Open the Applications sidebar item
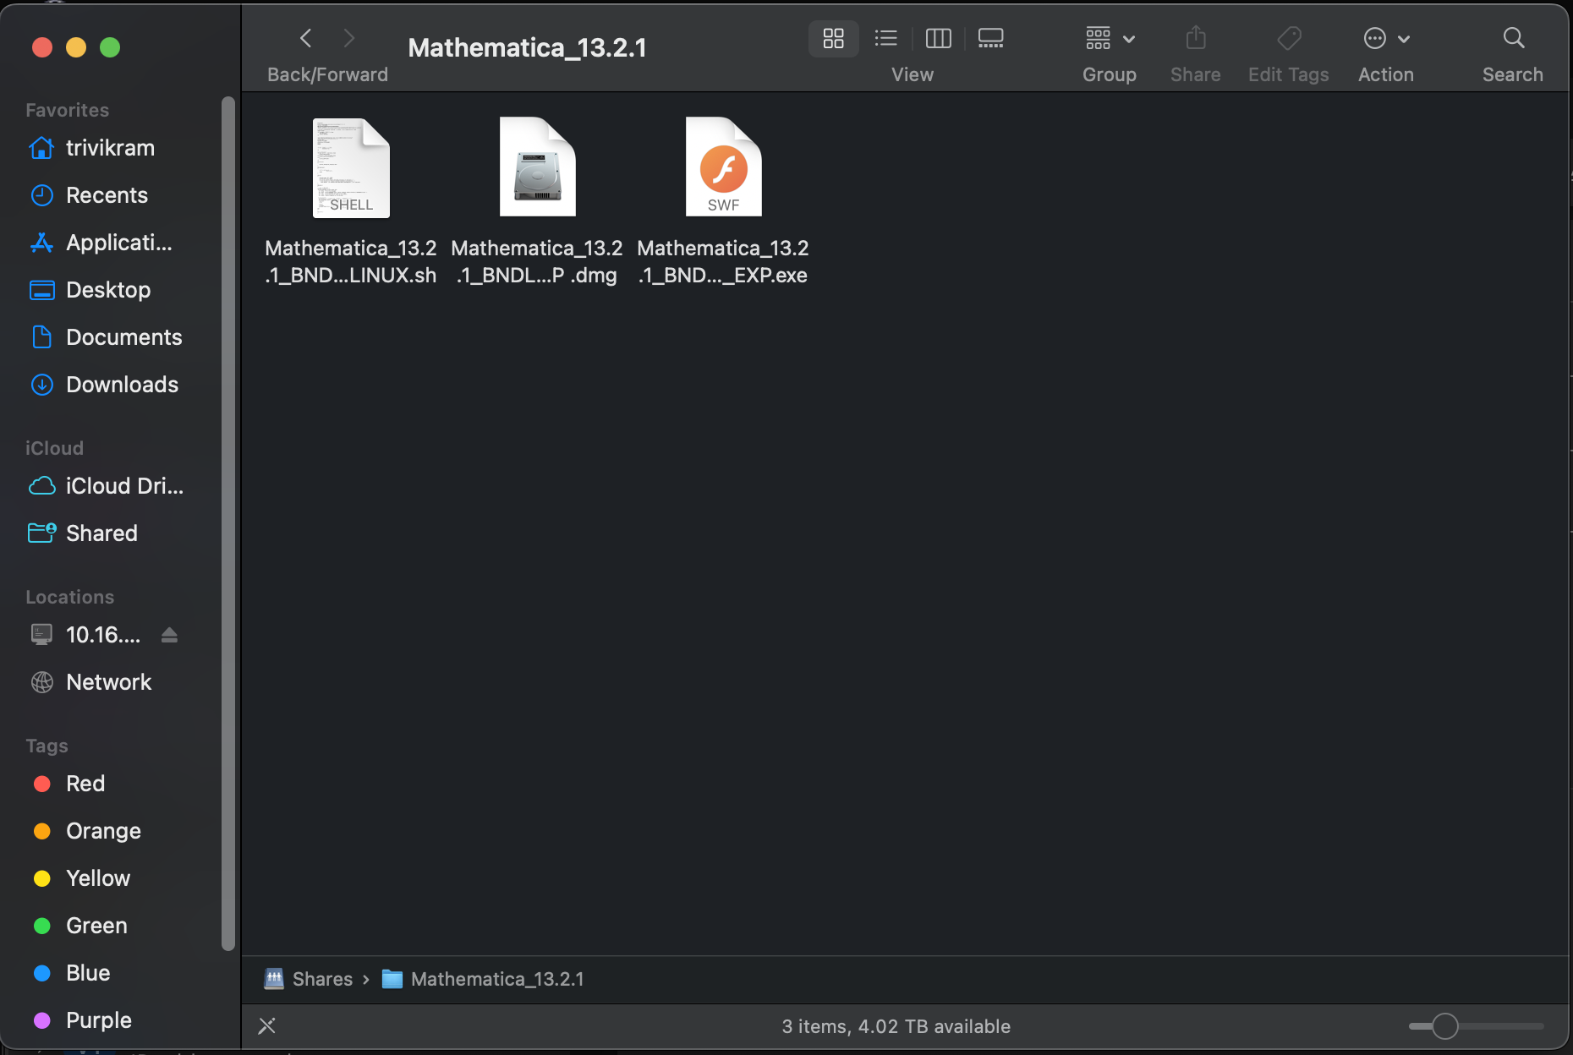The image size is (1573, 1055). (x=118, y=243)
